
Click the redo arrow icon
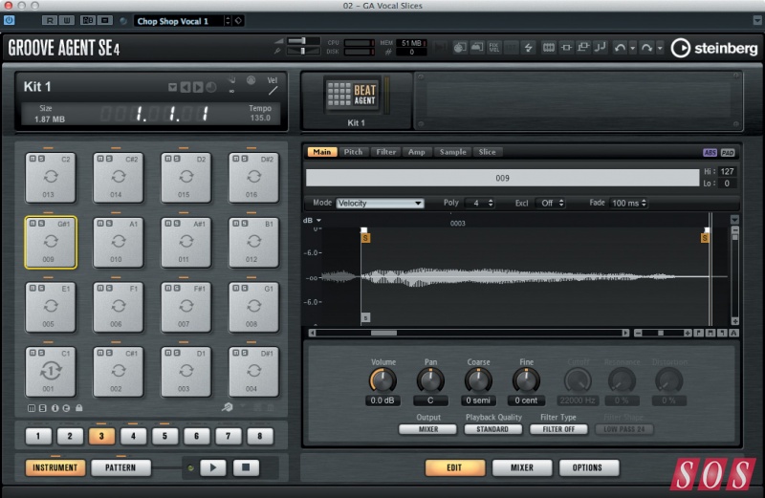click(646, 47)
